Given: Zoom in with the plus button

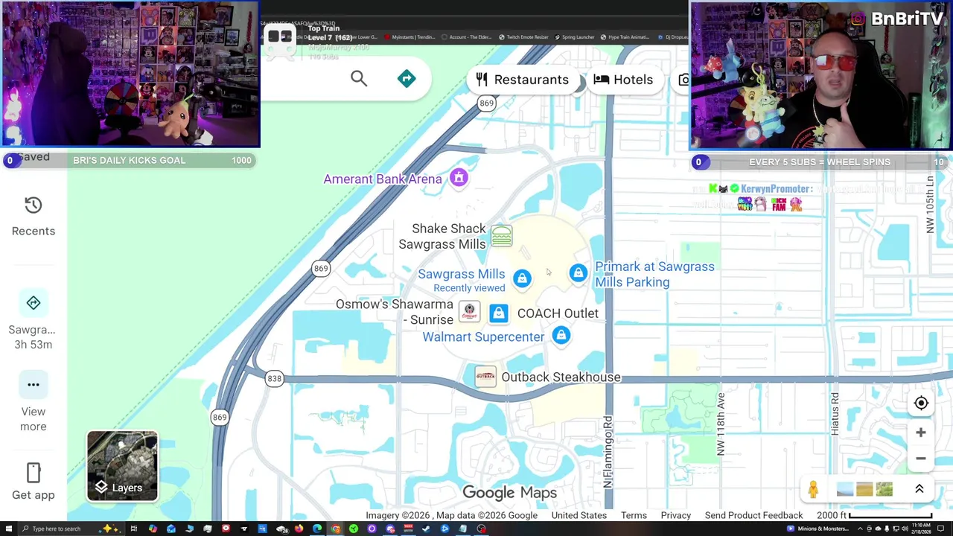Looking at the screenshot, I should 921,433.
